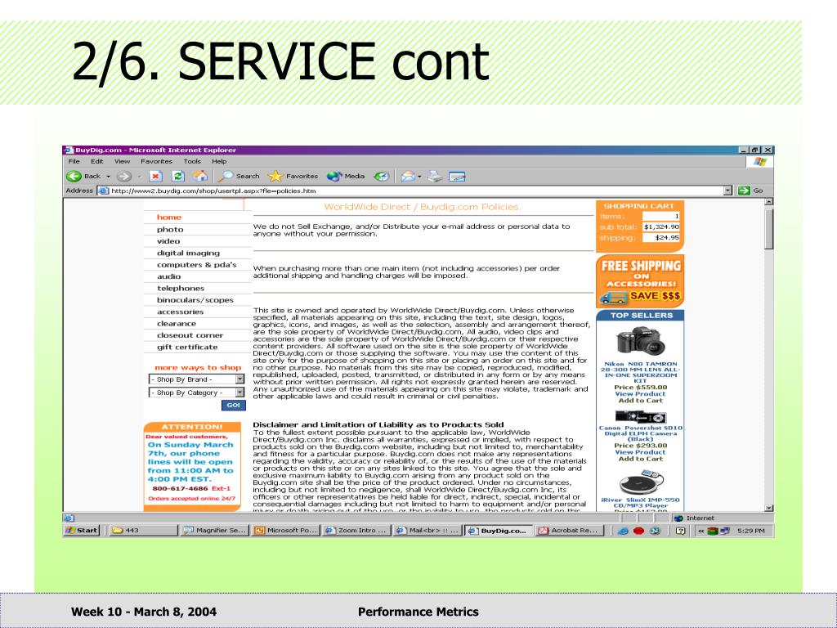Click the Mail envelope toolbar icon
This screenshot has width=837, height=628.
point(408,177)
